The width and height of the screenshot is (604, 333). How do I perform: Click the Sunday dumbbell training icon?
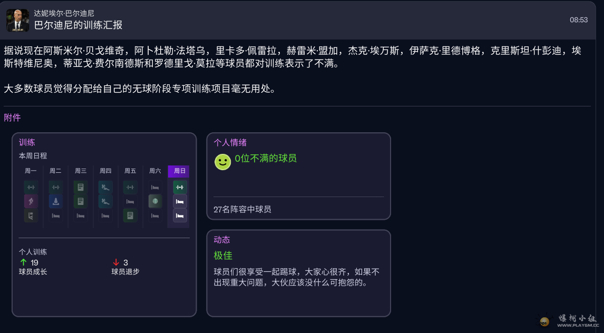click(x=178, y=187)
